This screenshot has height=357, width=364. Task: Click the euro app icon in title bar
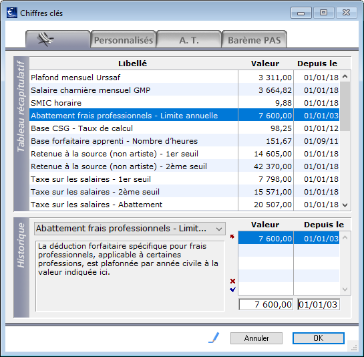pyautogui.click(x=12, y=13)
